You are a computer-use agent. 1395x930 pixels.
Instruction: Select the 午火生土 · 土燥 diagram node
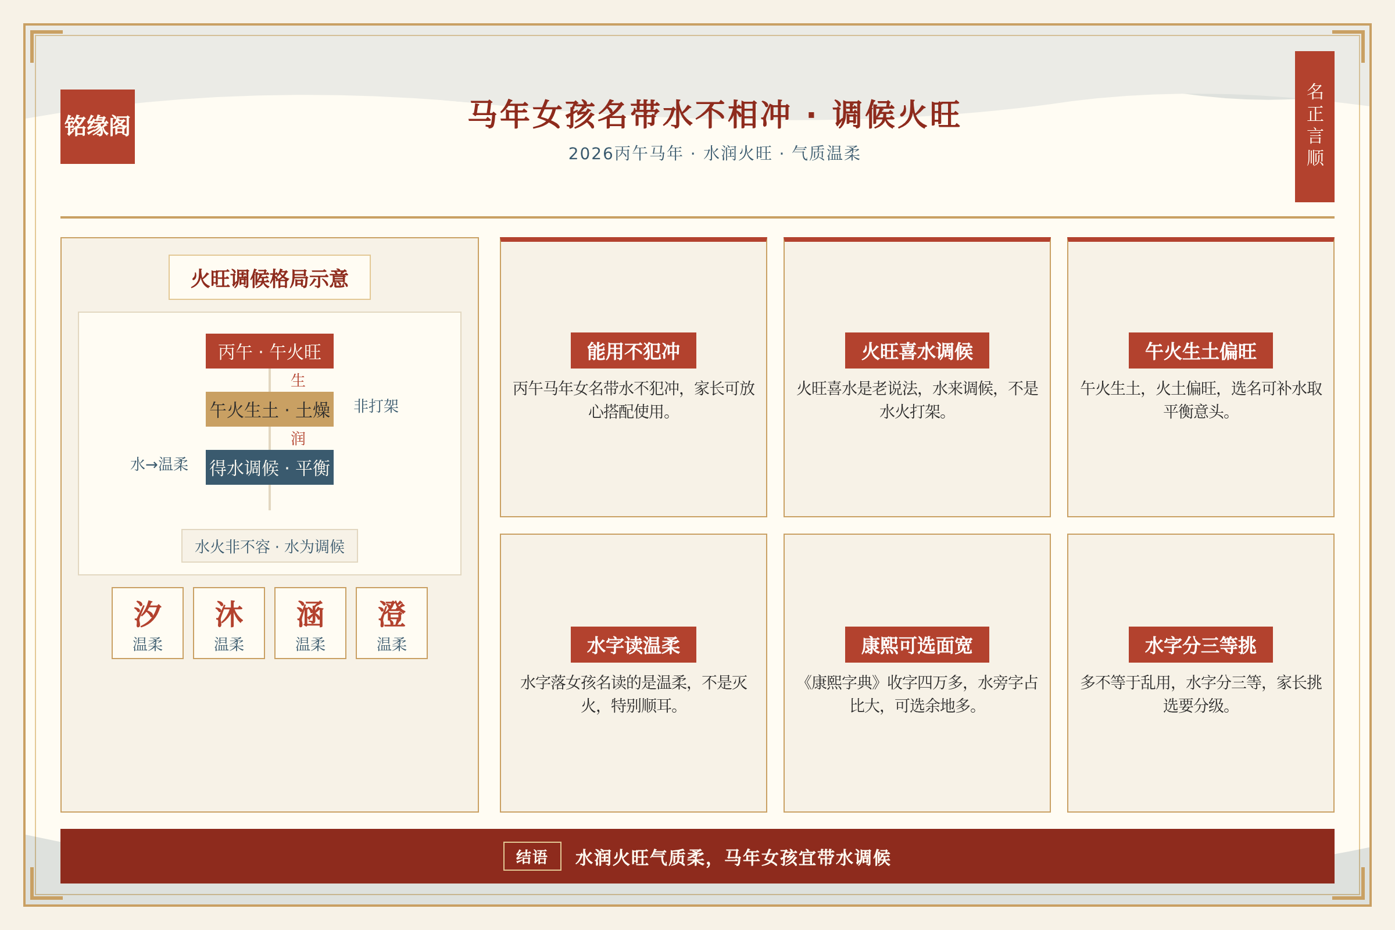(269, 409)
